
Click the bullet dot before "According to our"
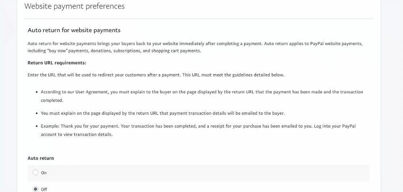[x=37, y=92]
